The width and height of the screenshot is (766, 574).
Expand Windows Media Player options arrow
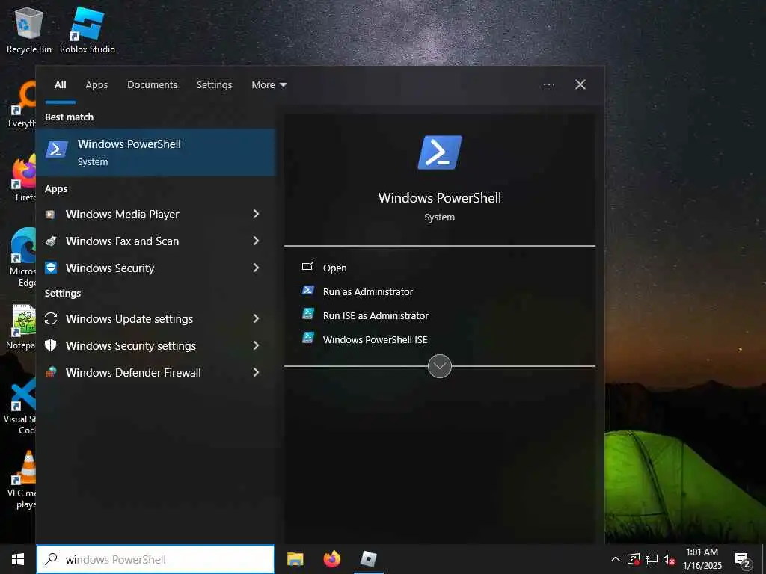pyautogui.click(x=256, y=214)
